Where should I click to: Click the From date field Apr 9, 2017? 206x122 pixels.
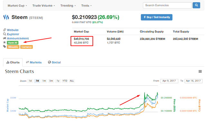pyautogui.click(x=169, y=81)
